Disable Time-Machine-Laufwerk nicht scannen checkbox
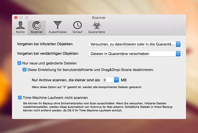 (20, 98)
